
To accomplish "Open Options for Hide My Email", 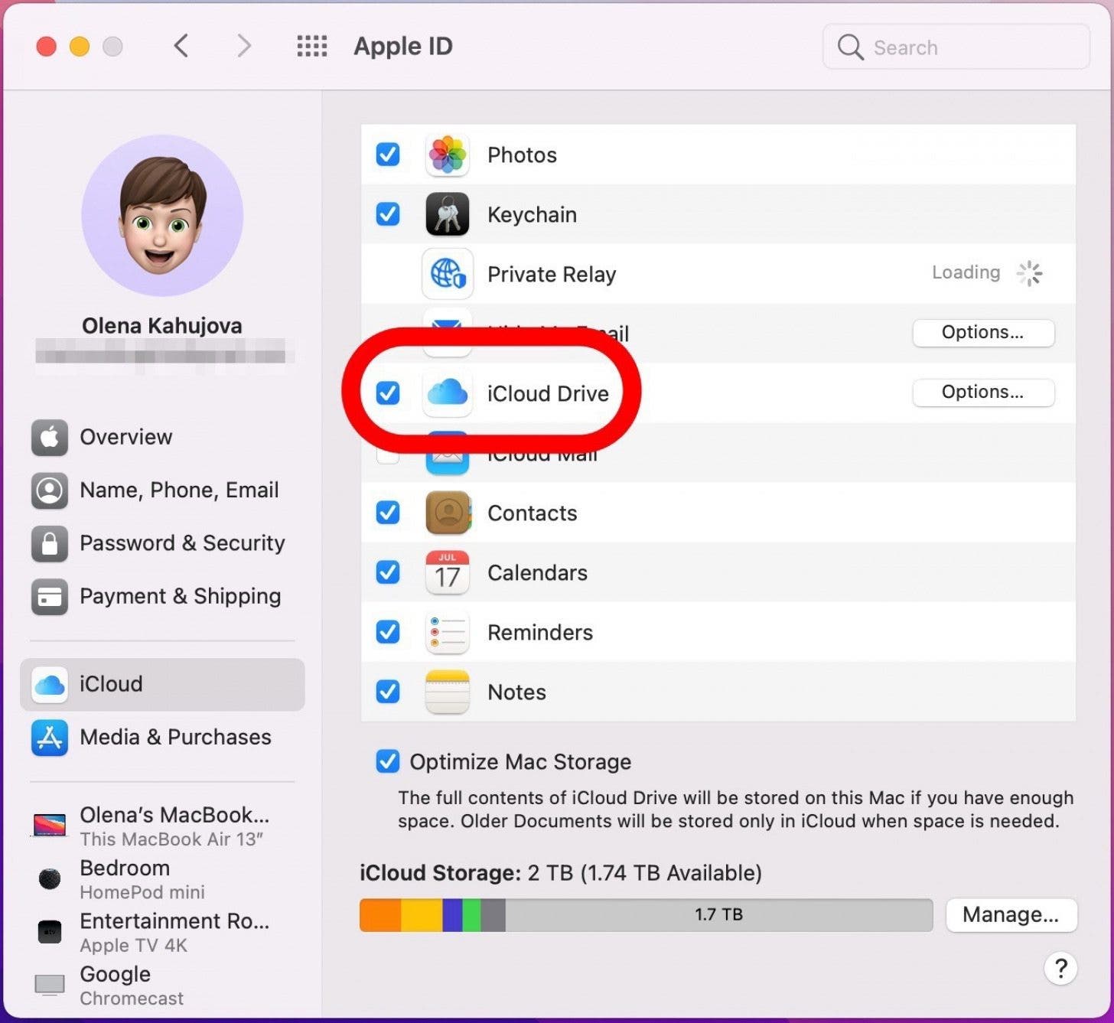I will click(982, 333).
